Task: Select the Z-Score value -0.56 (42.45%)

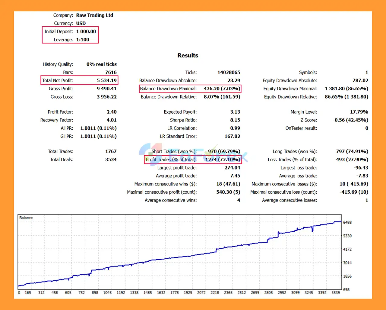Action: tap(350, 120)
